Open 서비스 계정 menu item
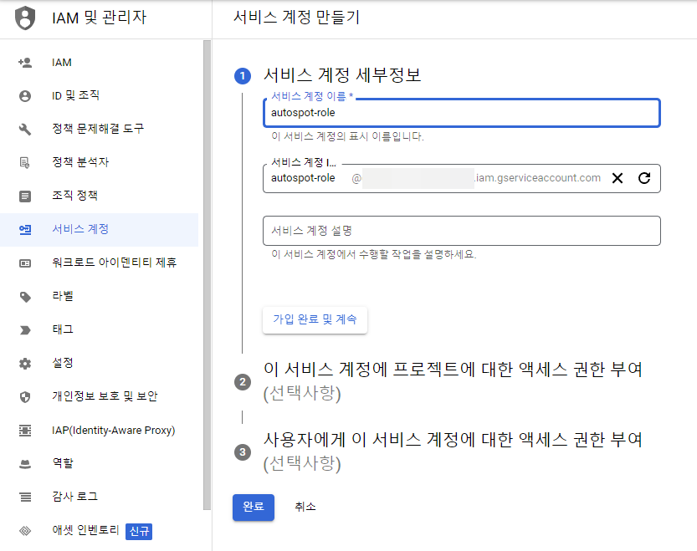Image resolution: width=697 pixels, height=551 pixels. click(x=80, y=229)
